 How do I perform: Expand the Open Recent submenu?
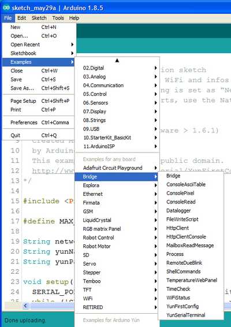coord(39,44)
